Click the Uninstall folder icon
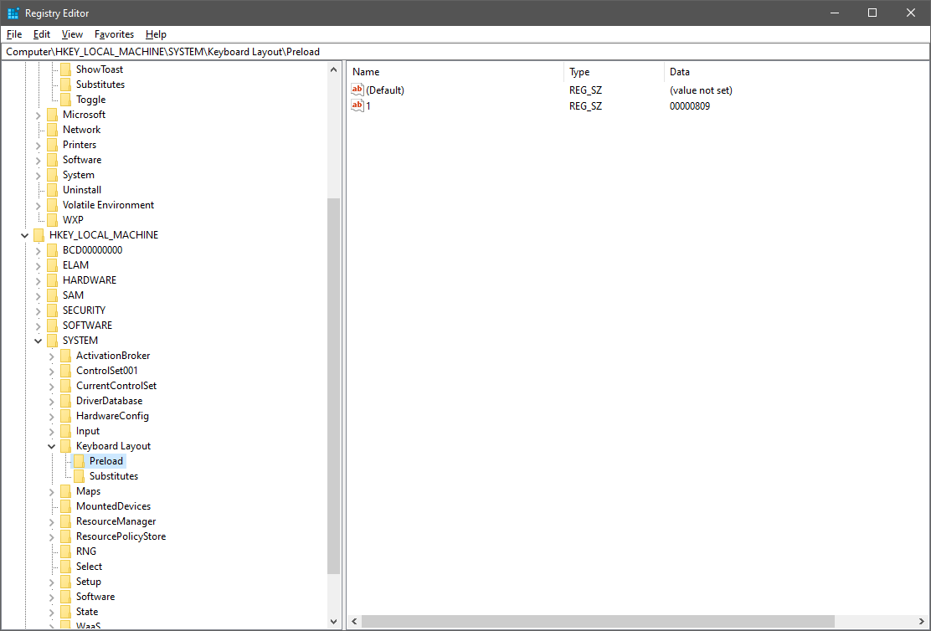Viewport: 931px width, 631px height. click(53, 190)
